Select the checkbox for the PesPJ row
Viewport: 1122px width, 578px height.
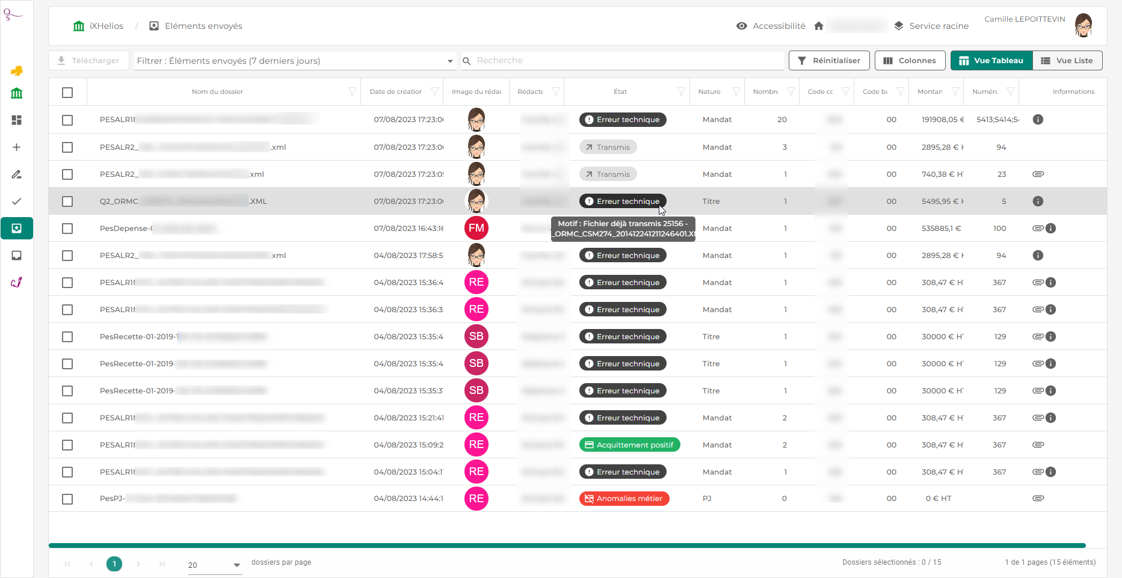[67, 499]
